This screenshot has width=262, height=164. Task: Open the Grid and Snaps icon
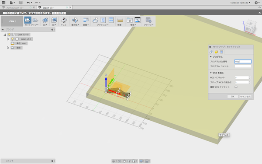click(x=147, y=161)
